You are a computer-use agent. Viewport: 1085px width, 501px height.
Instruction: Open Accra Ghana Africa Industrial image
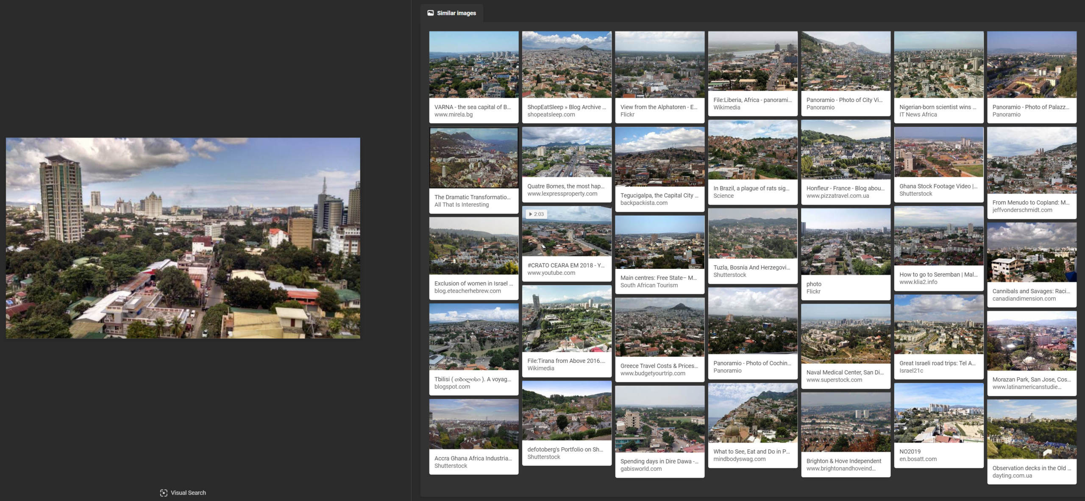474,424
